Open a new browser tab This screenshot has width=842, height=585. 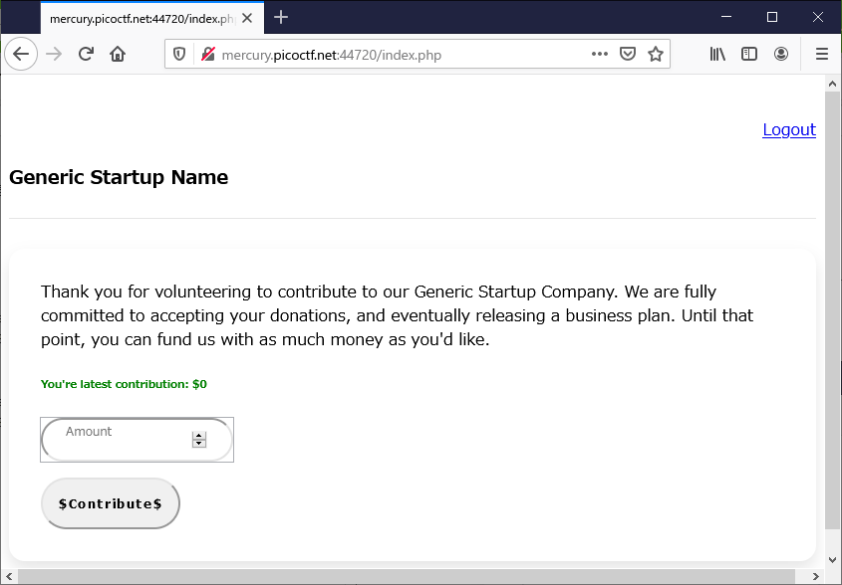[281, 17]
